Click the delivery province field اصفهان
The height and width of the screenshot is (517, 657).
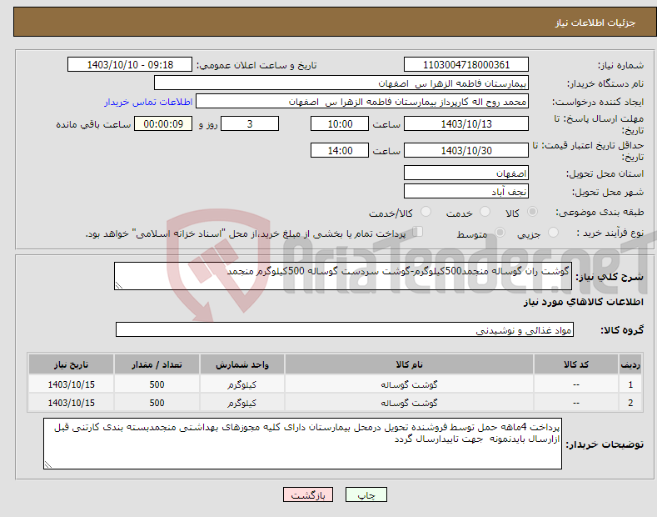(x=466, y=173)
